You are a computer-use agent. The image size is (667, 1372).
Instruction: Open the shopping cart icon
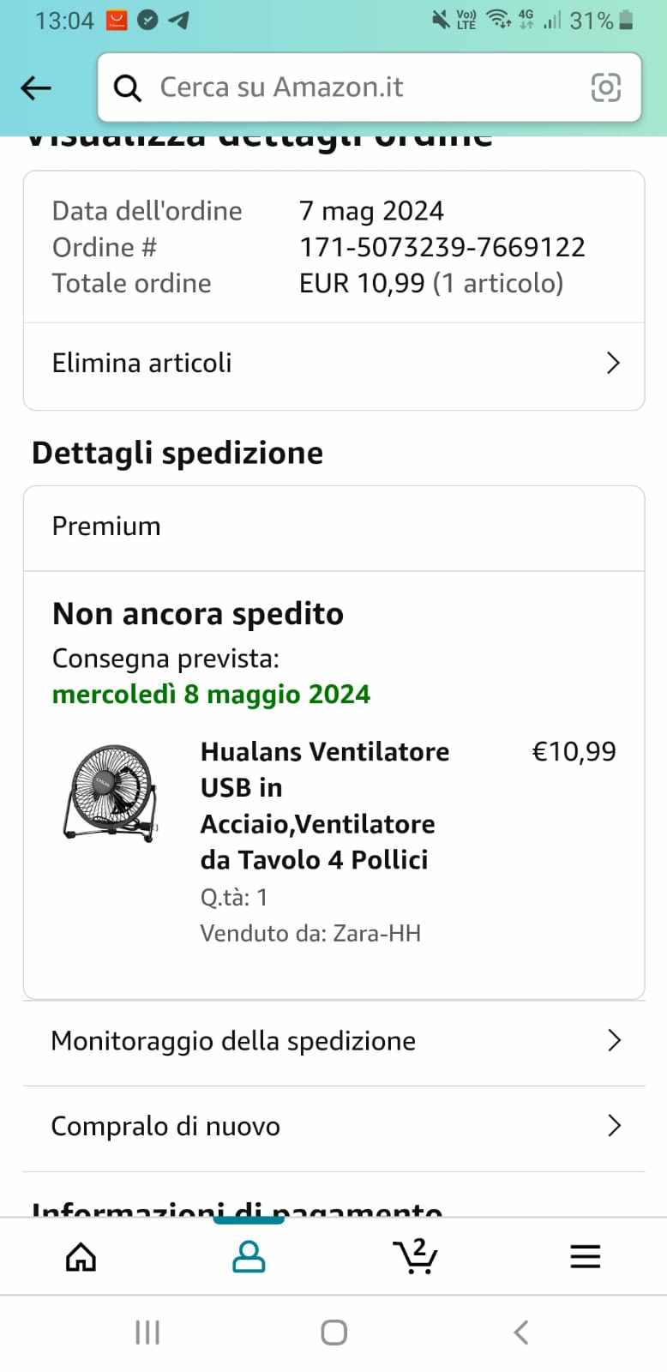coord(416,1256)
